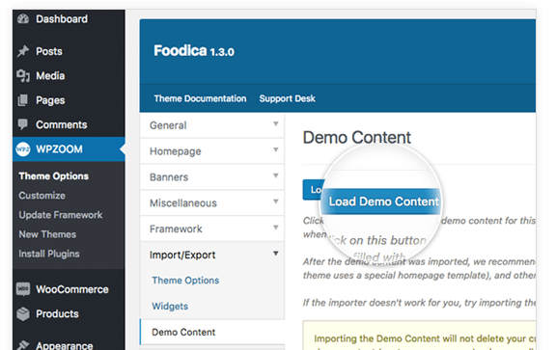The height and width of the screenshot is (350, 556).
Task: Open Theme Documentation link
Action: (x=200, y=98)
